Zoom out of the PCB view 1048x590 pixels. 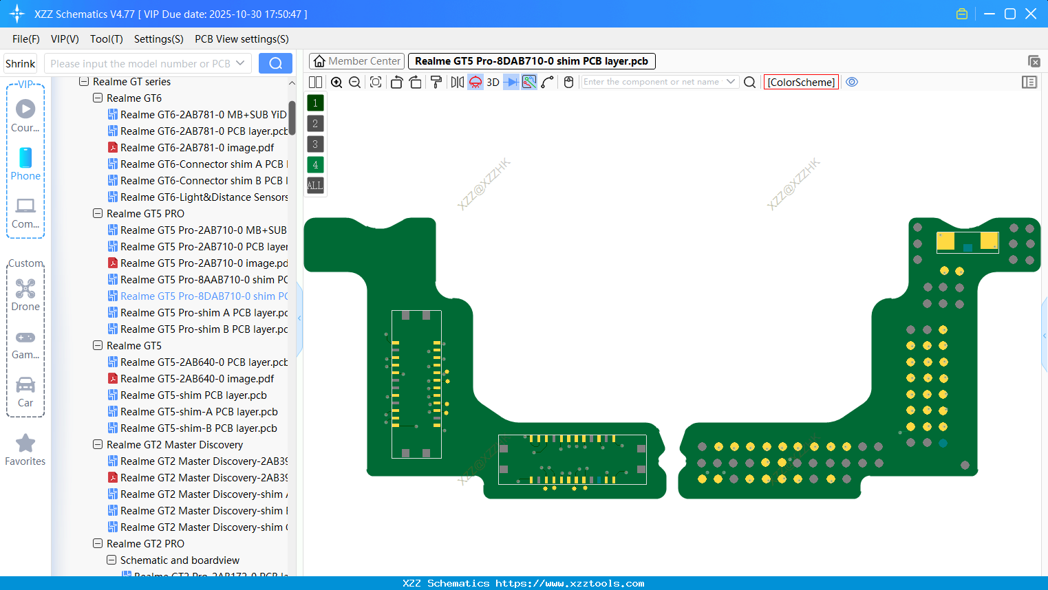[355, 83]
